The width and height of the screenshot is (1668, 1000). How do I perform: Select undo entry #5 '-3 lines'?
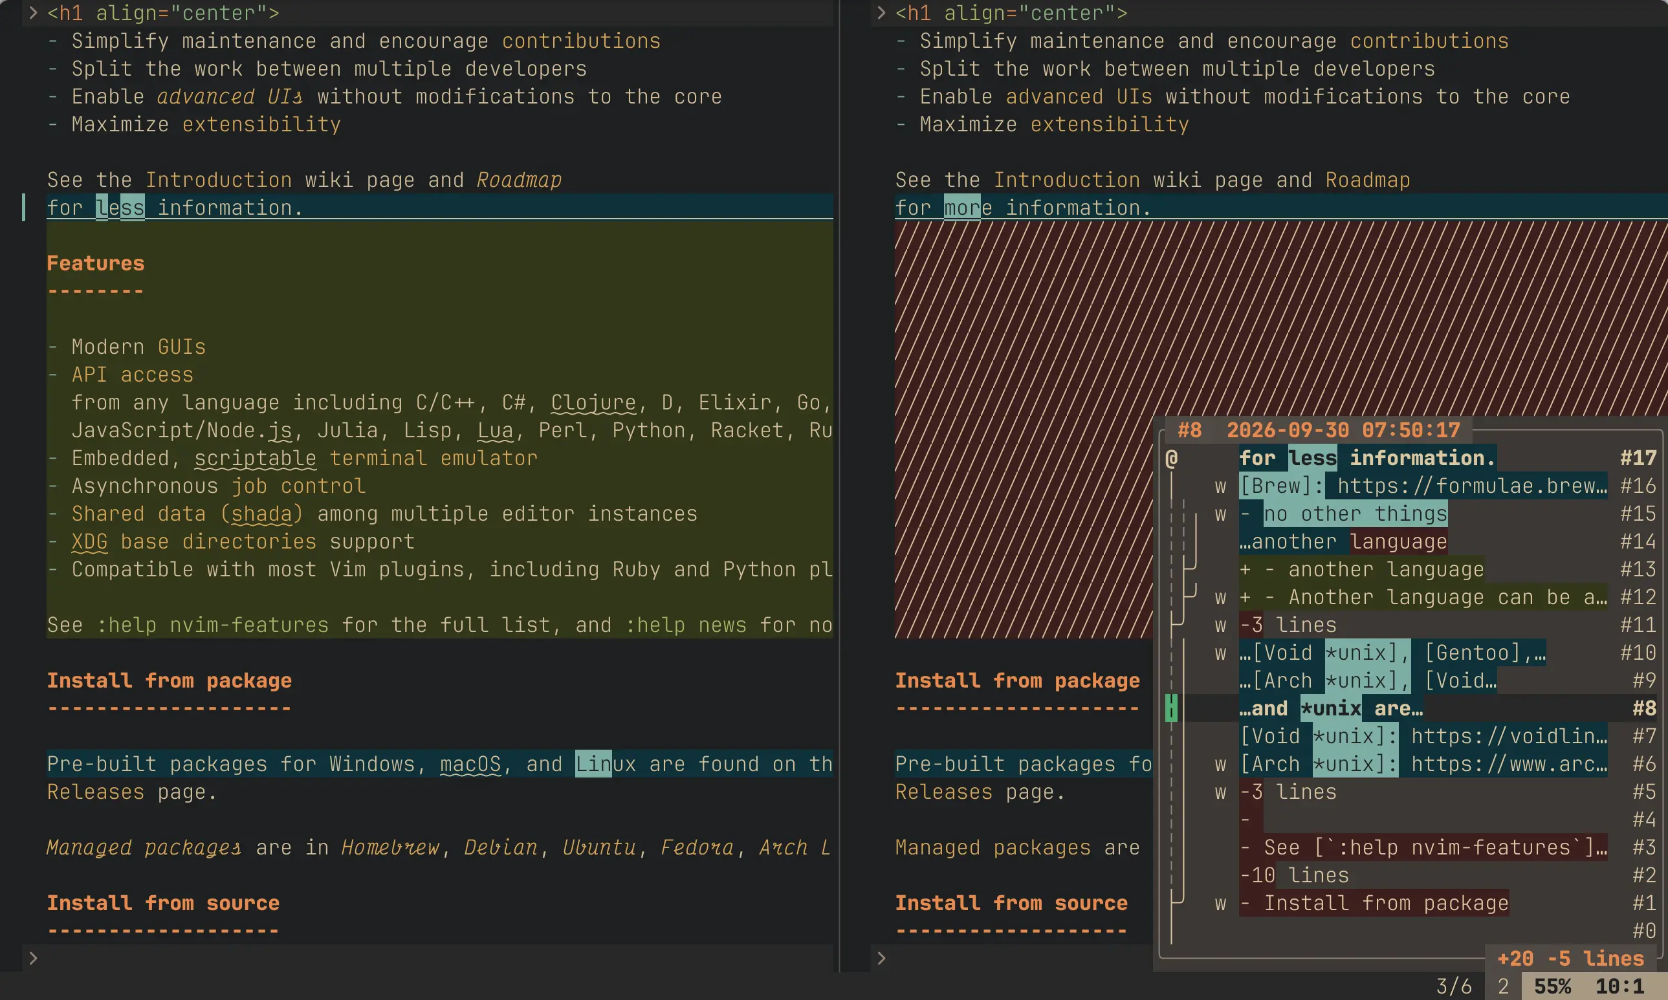pyautogui.click(x=1410, y=792)
